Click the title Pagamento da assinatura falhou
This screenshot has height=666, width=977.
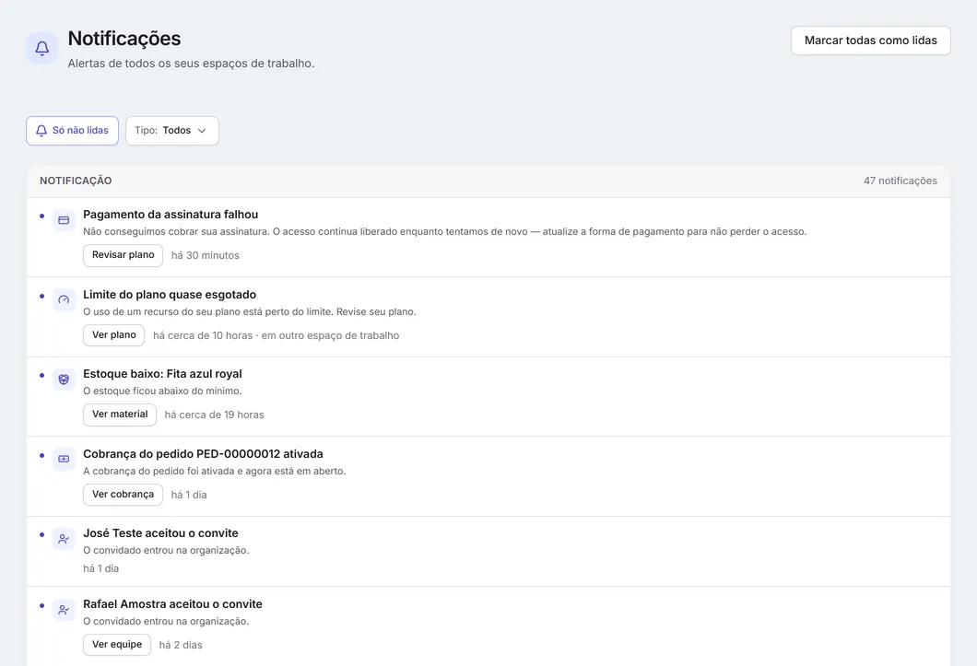tap(171, 215)
